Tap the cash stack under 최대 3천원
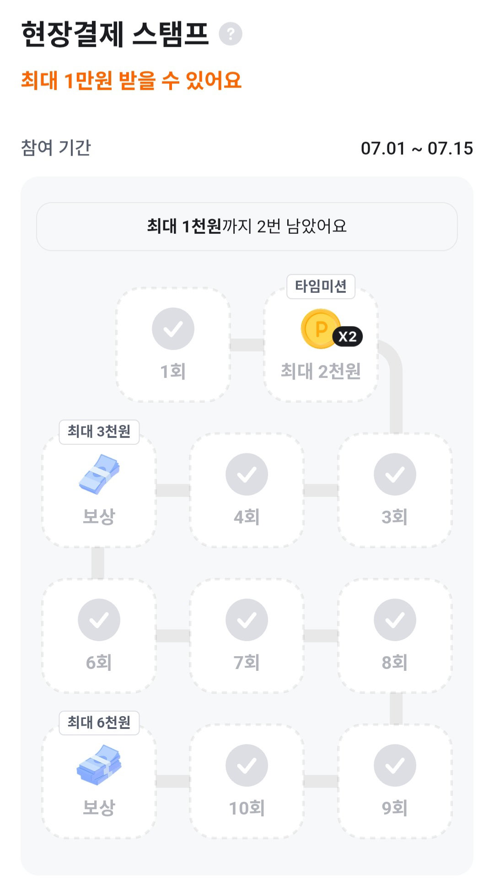This screenshot has height=885, width=494. point(99,474)
